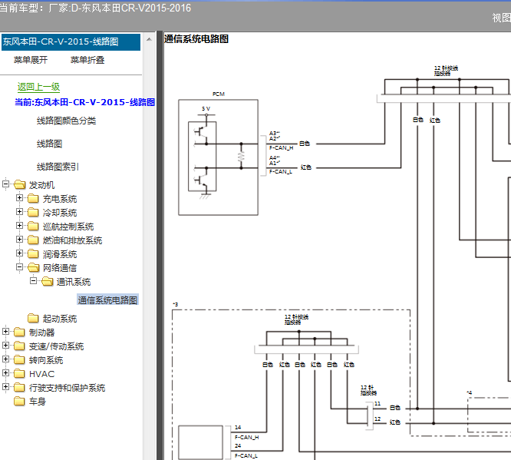Collapse the 网络通信 node
Screen dimensions: 511x460
tap(19, 267)
